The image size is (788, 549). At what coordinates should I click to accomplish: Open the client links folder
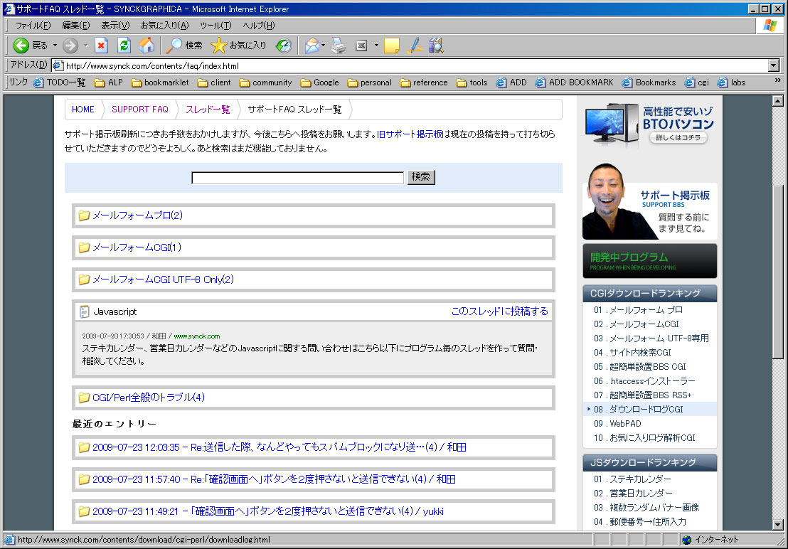(215, 82)
